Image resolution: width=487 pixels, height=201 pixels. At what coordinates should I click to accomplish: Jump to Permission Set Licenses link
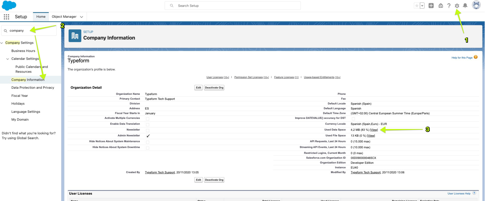pos(252,77)
